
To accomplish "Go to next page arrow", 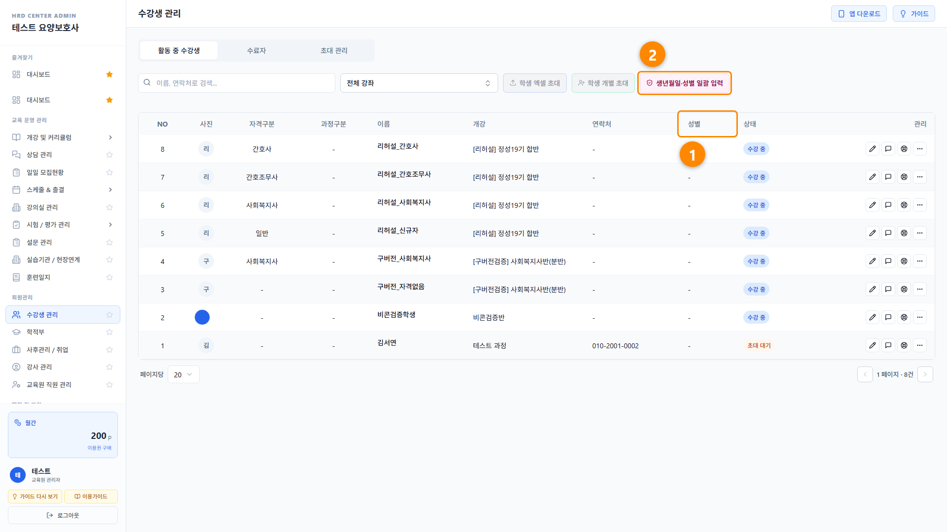I will pos(925,374).
